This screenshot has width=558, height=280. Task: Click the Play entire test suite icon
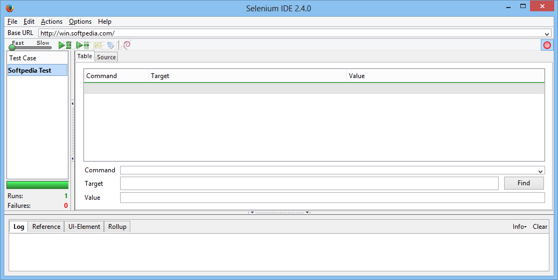pos(65,45)
